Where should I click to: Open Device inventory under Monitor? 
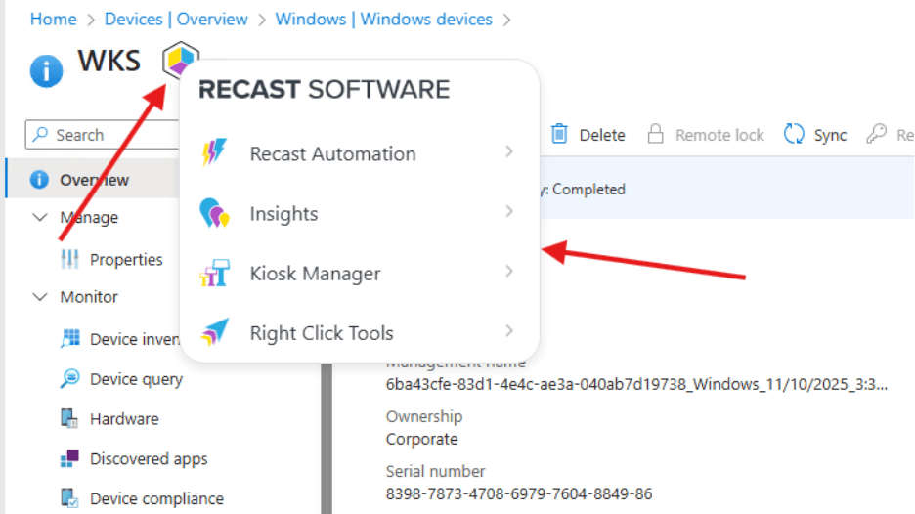pyautogui.click(x=135, y=339)
